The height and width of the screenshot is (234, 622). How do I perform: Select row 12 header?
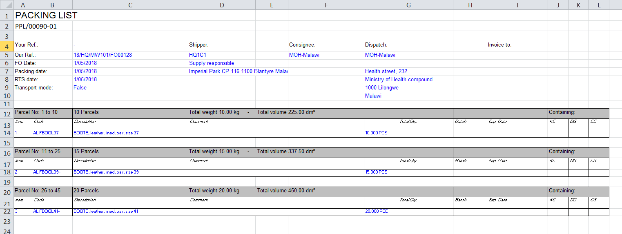(x=7, y=113)
